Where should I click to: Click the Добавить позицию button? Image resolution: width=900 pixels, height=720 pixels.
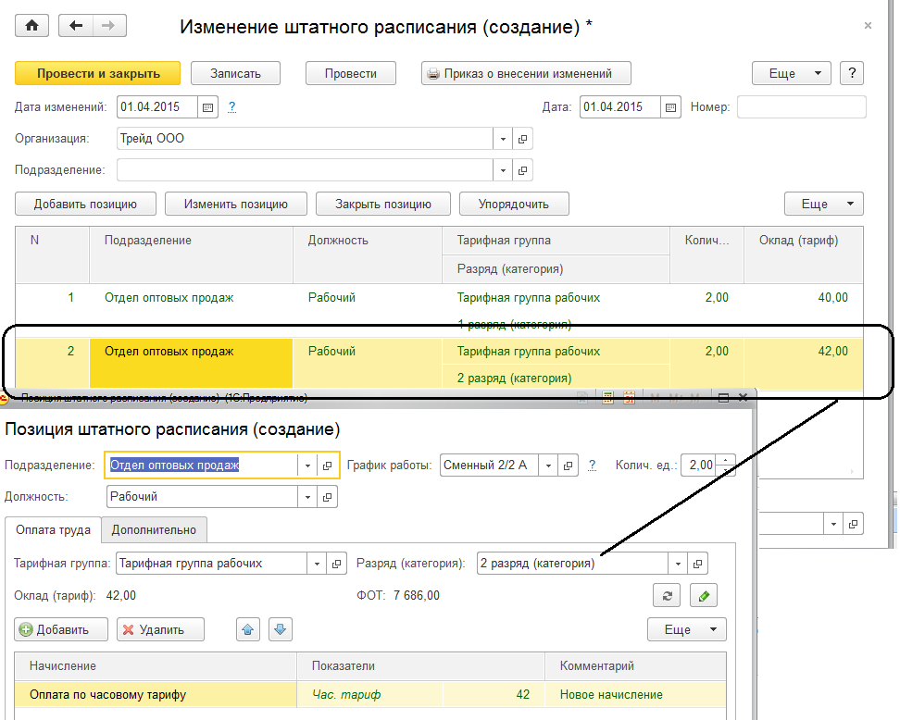click(85, 204)
